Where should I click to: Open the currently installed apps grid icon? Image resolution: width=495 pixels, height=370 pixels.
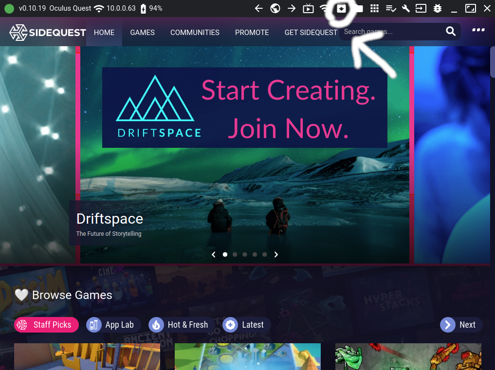click(374, 8)
